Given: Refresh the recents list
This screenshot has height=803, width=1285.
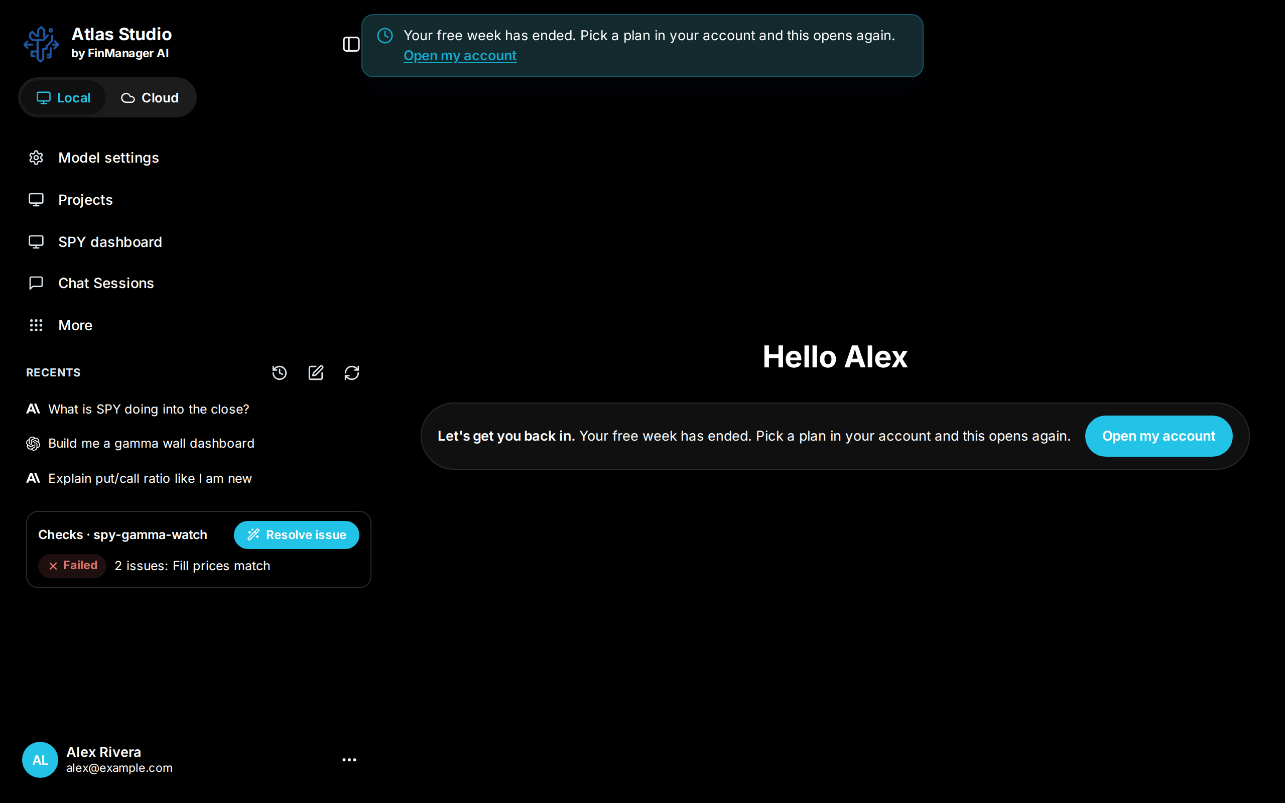Looking at the screenshot, I should [351, 373].
